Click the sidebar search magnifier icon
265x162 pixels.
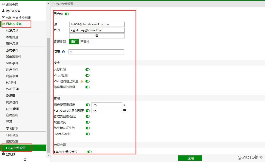[25, 160]
